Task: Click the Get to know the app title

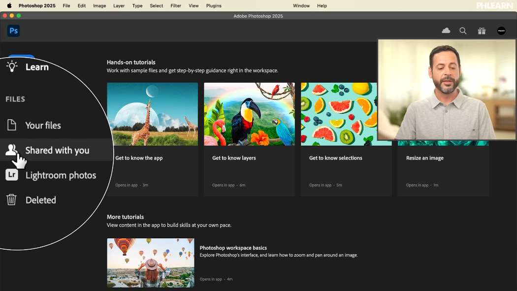Action: click(x=139, y=158)
